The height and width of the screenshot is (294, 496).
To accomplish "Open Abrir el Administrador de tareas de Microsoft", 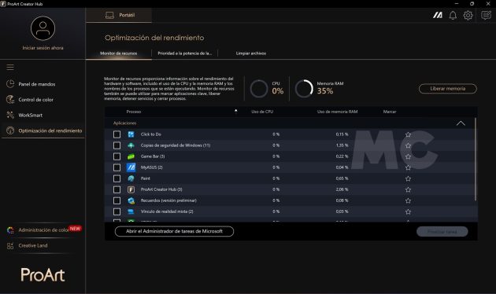I will point(174,231).
